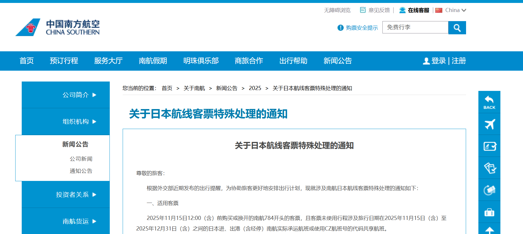Click the blue page title 关于日本航线客票特殊处理的通知
The image size is (523, 234).
pos(208,114)
